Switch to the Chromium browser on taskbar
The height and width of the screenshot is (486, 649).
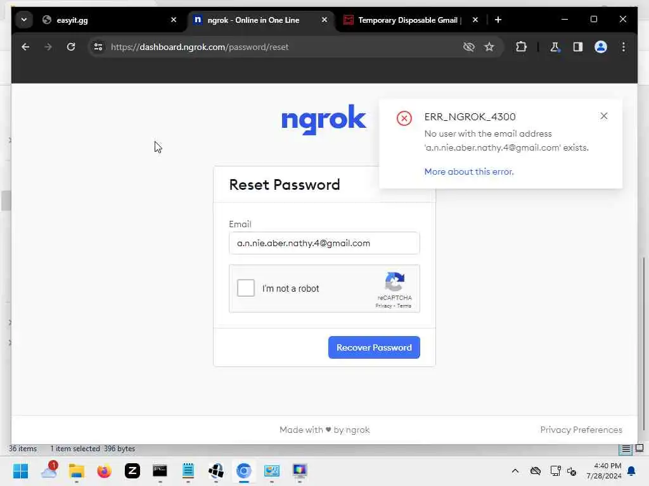click(x=244, y=471)
